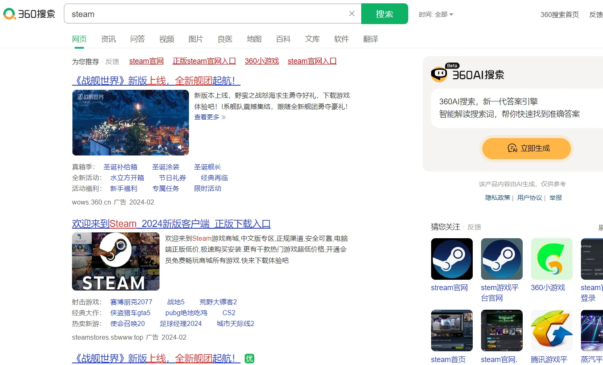Open the 侠盗猎车gta5 link
This screenshot has width=603, height=365.
(x=130, y=313)
